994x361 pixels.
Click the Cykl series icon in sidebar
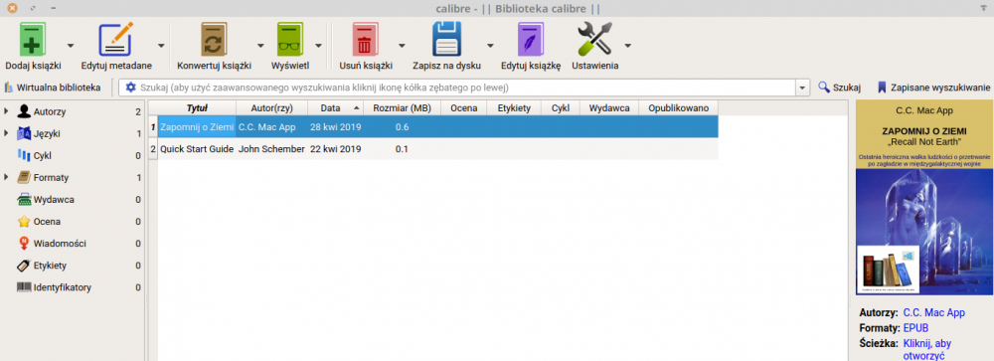pyautogui.click(x=24, y=155)
